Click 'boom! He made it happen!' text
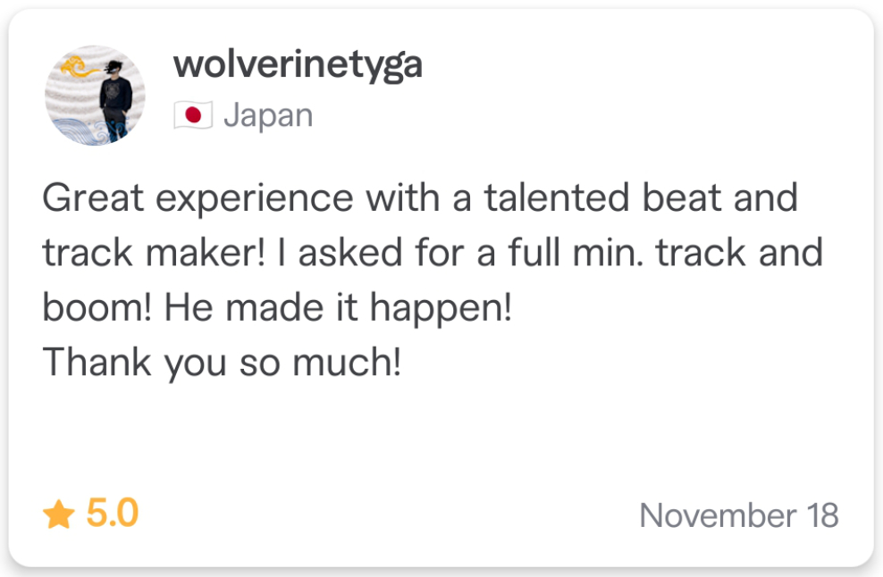883x577 pixels. (x=277, y=308)
